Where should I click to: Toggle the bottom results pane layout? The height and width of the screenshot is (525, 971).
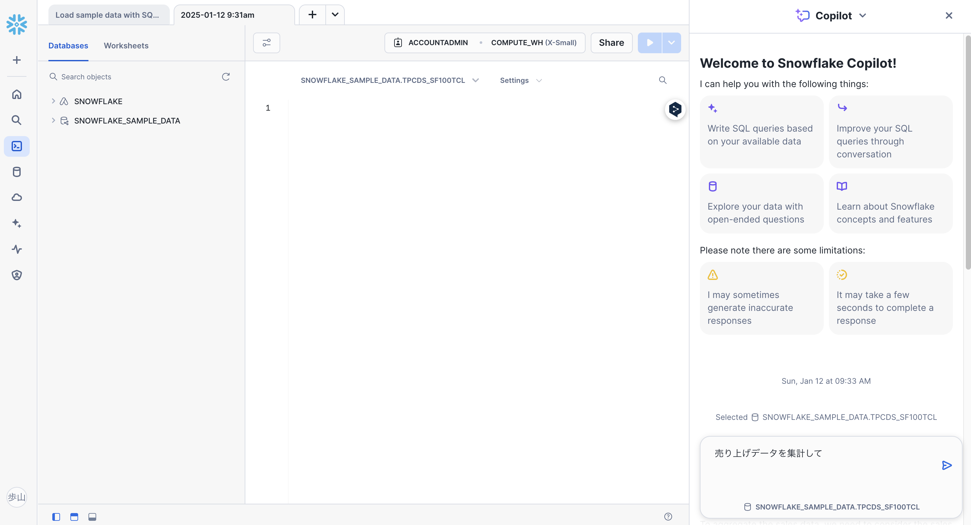92,517
